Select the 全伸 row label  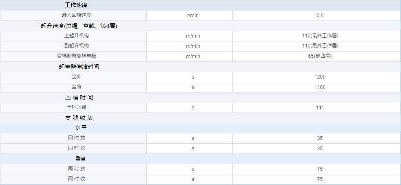click(77, 77)
